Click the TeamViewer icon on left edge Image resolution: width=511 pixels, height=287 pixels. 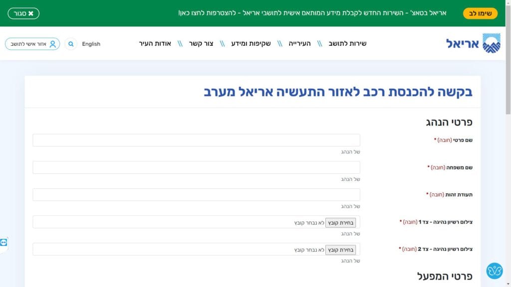point(4,242)
